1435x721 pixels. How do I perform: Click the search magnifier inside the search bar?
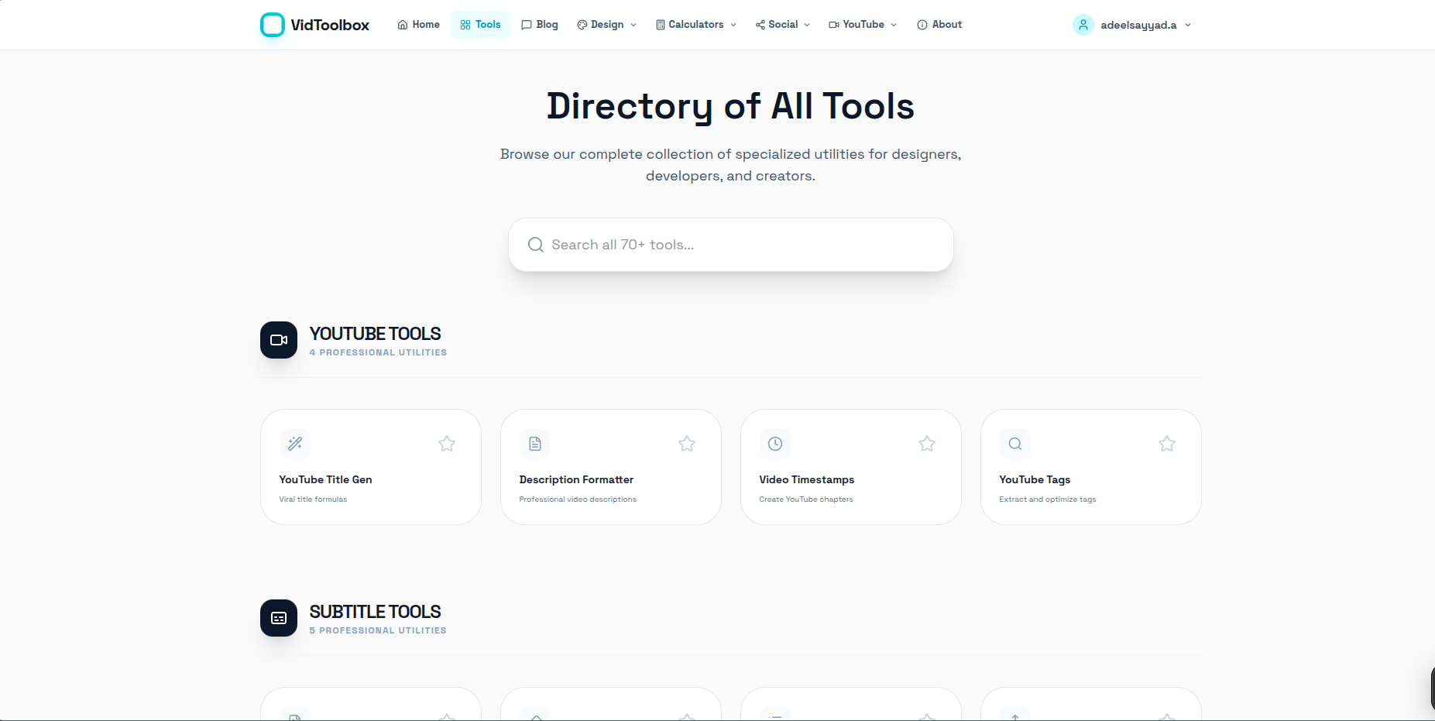(x=535, y=245)
